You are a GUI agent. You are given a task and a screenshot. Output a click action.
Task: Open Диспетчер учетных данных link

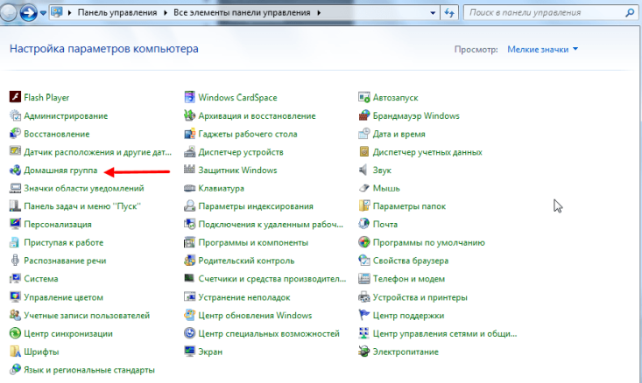(427, 152)
